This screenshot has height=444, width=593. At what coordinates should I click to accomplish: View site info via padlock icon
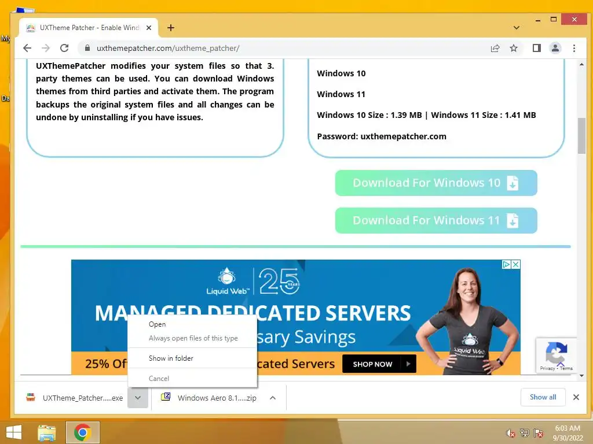(87, 48)
